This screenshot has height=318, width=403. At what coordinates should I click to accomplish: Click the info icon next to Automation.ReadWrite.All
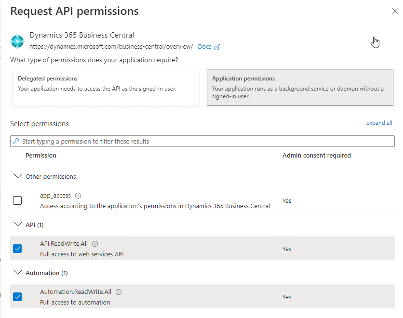pos(119,292)
